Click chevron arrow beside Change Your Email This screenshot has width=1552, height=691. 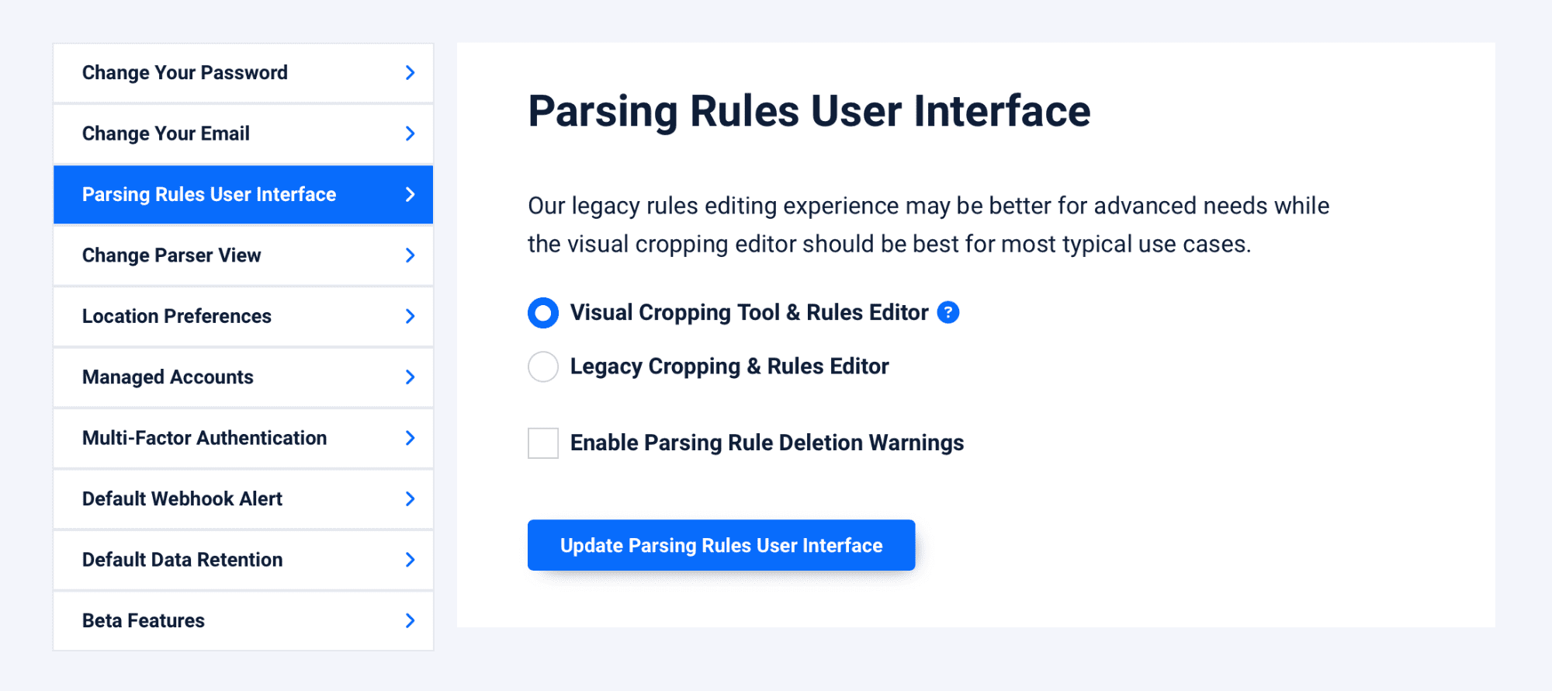pyautogui.click(x=411, y=134)
